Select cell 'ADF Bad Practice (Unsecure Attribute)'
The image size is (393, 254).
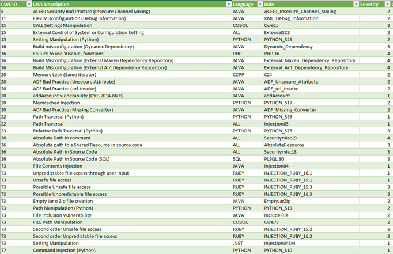pyautogui.click(x=132, y=81)
